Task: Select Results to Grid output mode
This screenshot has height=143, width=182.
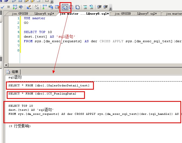Action: [71, 7]
